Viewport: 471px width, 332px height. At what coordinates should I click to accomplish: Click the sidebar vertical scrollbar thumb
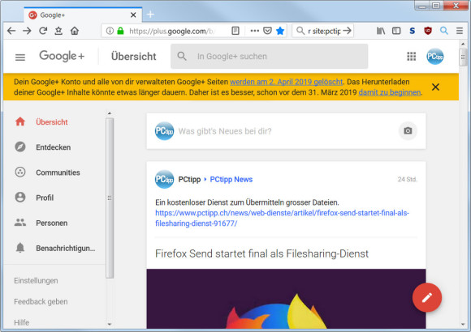(x=110, y=198)
